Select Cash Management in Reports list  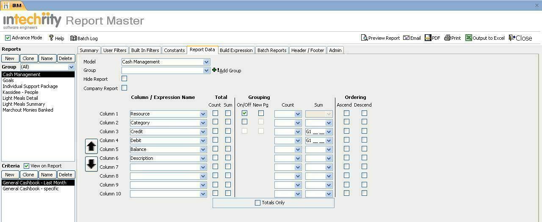tap(38, 74)
